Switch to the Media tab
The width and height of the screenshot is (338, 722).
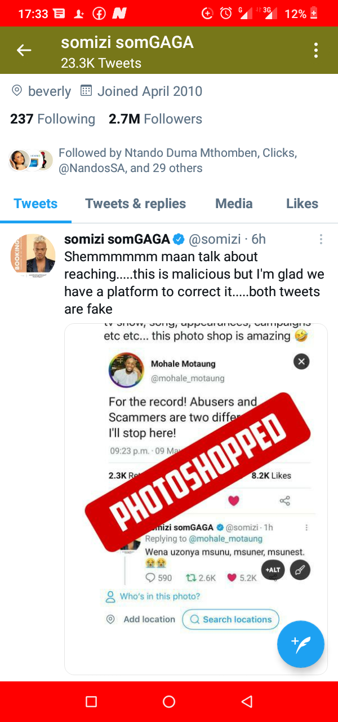234,204
